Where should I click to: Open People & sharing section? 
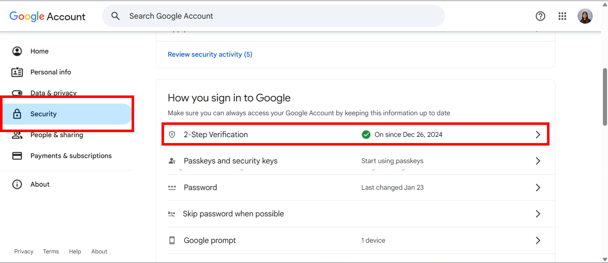tap(57, 135)
